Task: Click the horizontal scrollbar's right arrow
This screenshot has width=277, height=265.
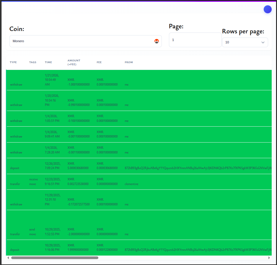Action: pos(269,258)
